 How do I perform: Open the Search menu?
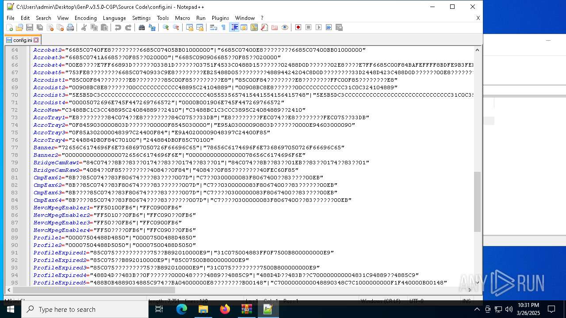(x=43, y=18)
